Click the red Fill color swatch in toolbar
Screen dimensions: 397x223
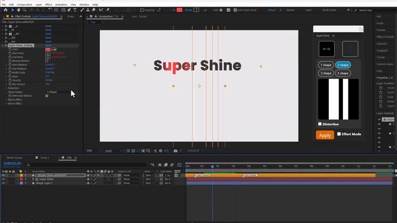point(179,10)
